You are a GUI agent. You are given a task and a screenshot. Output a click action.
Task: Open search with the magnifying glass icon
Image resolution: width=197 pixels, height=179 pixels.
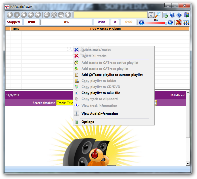[x=158, y=15]
